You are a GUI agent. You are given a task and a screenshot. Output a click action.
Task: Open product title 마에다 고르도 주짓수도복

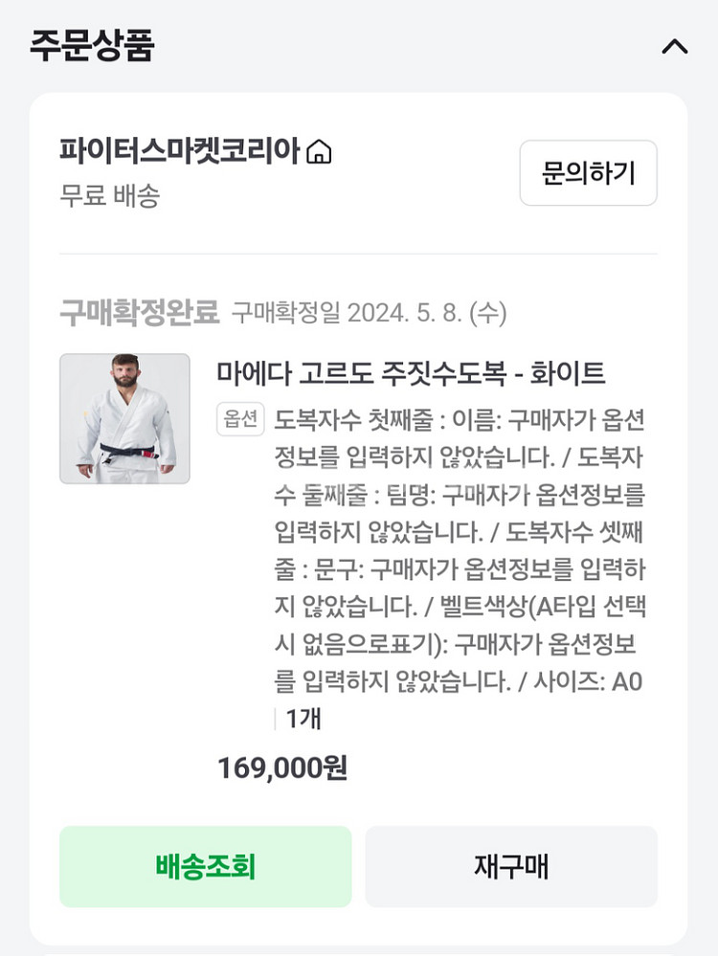(x=411, y=372)
